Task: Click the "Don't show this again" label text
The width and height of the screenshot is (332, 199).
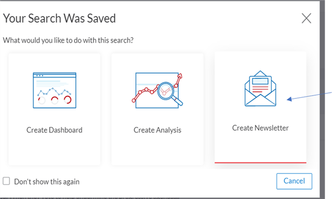Action: click(47, 182)
